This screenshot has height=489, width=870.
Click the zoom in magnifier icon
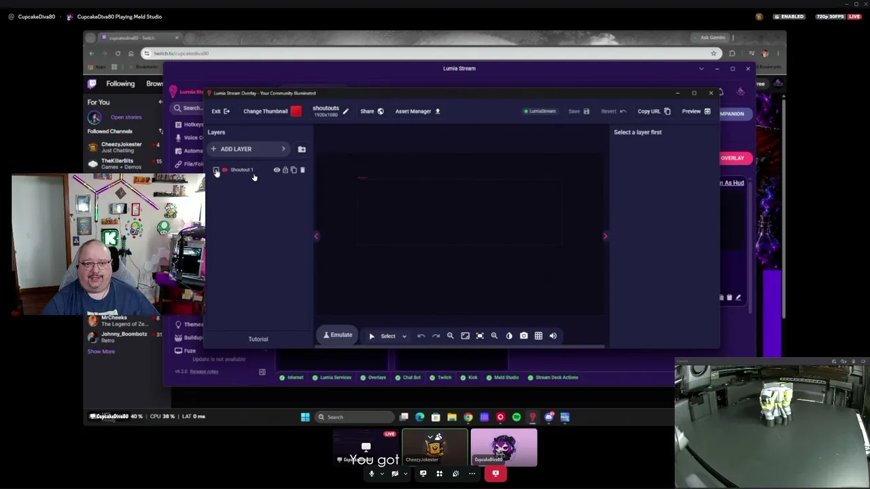[x=494, y=336]
